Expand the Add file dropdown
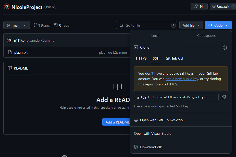This screenshot has height=157, width=236. click(191, 25)
